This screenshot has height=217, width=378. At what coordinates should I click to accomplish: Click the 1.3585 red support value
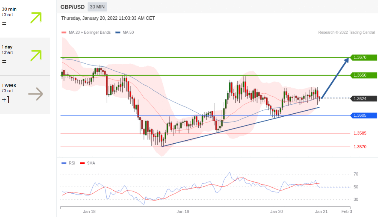[x=360, y=133]
